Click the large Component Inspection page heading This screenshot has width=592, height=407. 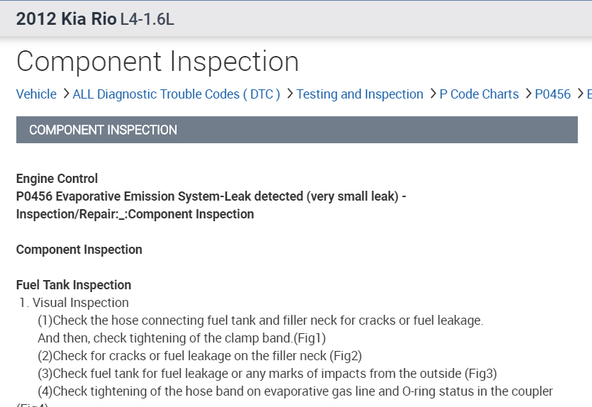(x=157, y=62)
